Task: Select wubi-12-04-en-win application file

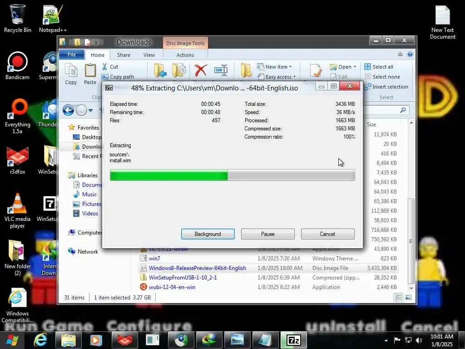Action: (268, 287)
